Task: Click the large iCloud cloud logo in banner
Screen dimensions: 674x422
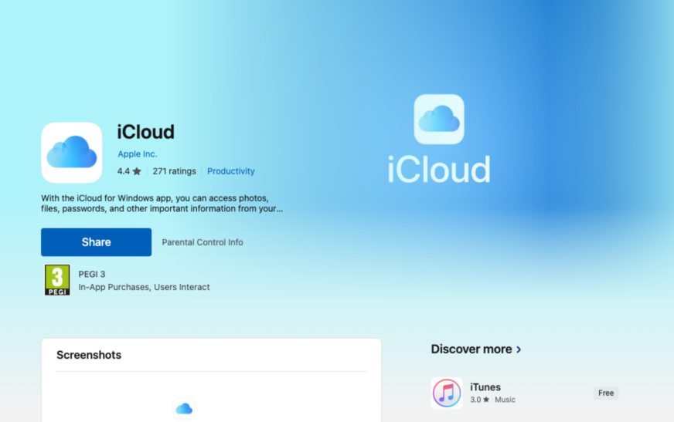Action: [x=439, y=120]
